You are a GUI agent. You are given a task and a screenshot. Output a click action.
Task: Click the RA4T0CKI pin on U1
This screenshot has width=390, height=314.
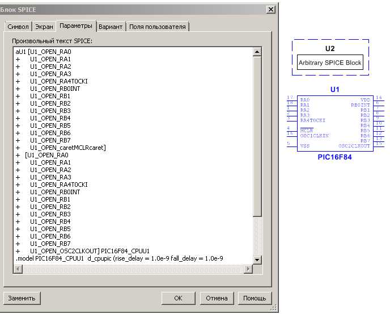tap(313, 120)
